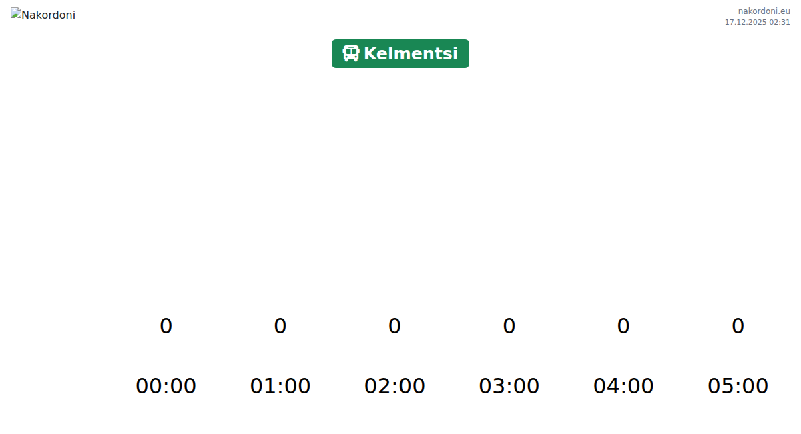
Task: Click the bus icon beside Kelmentsi
Action: point(351,53)
